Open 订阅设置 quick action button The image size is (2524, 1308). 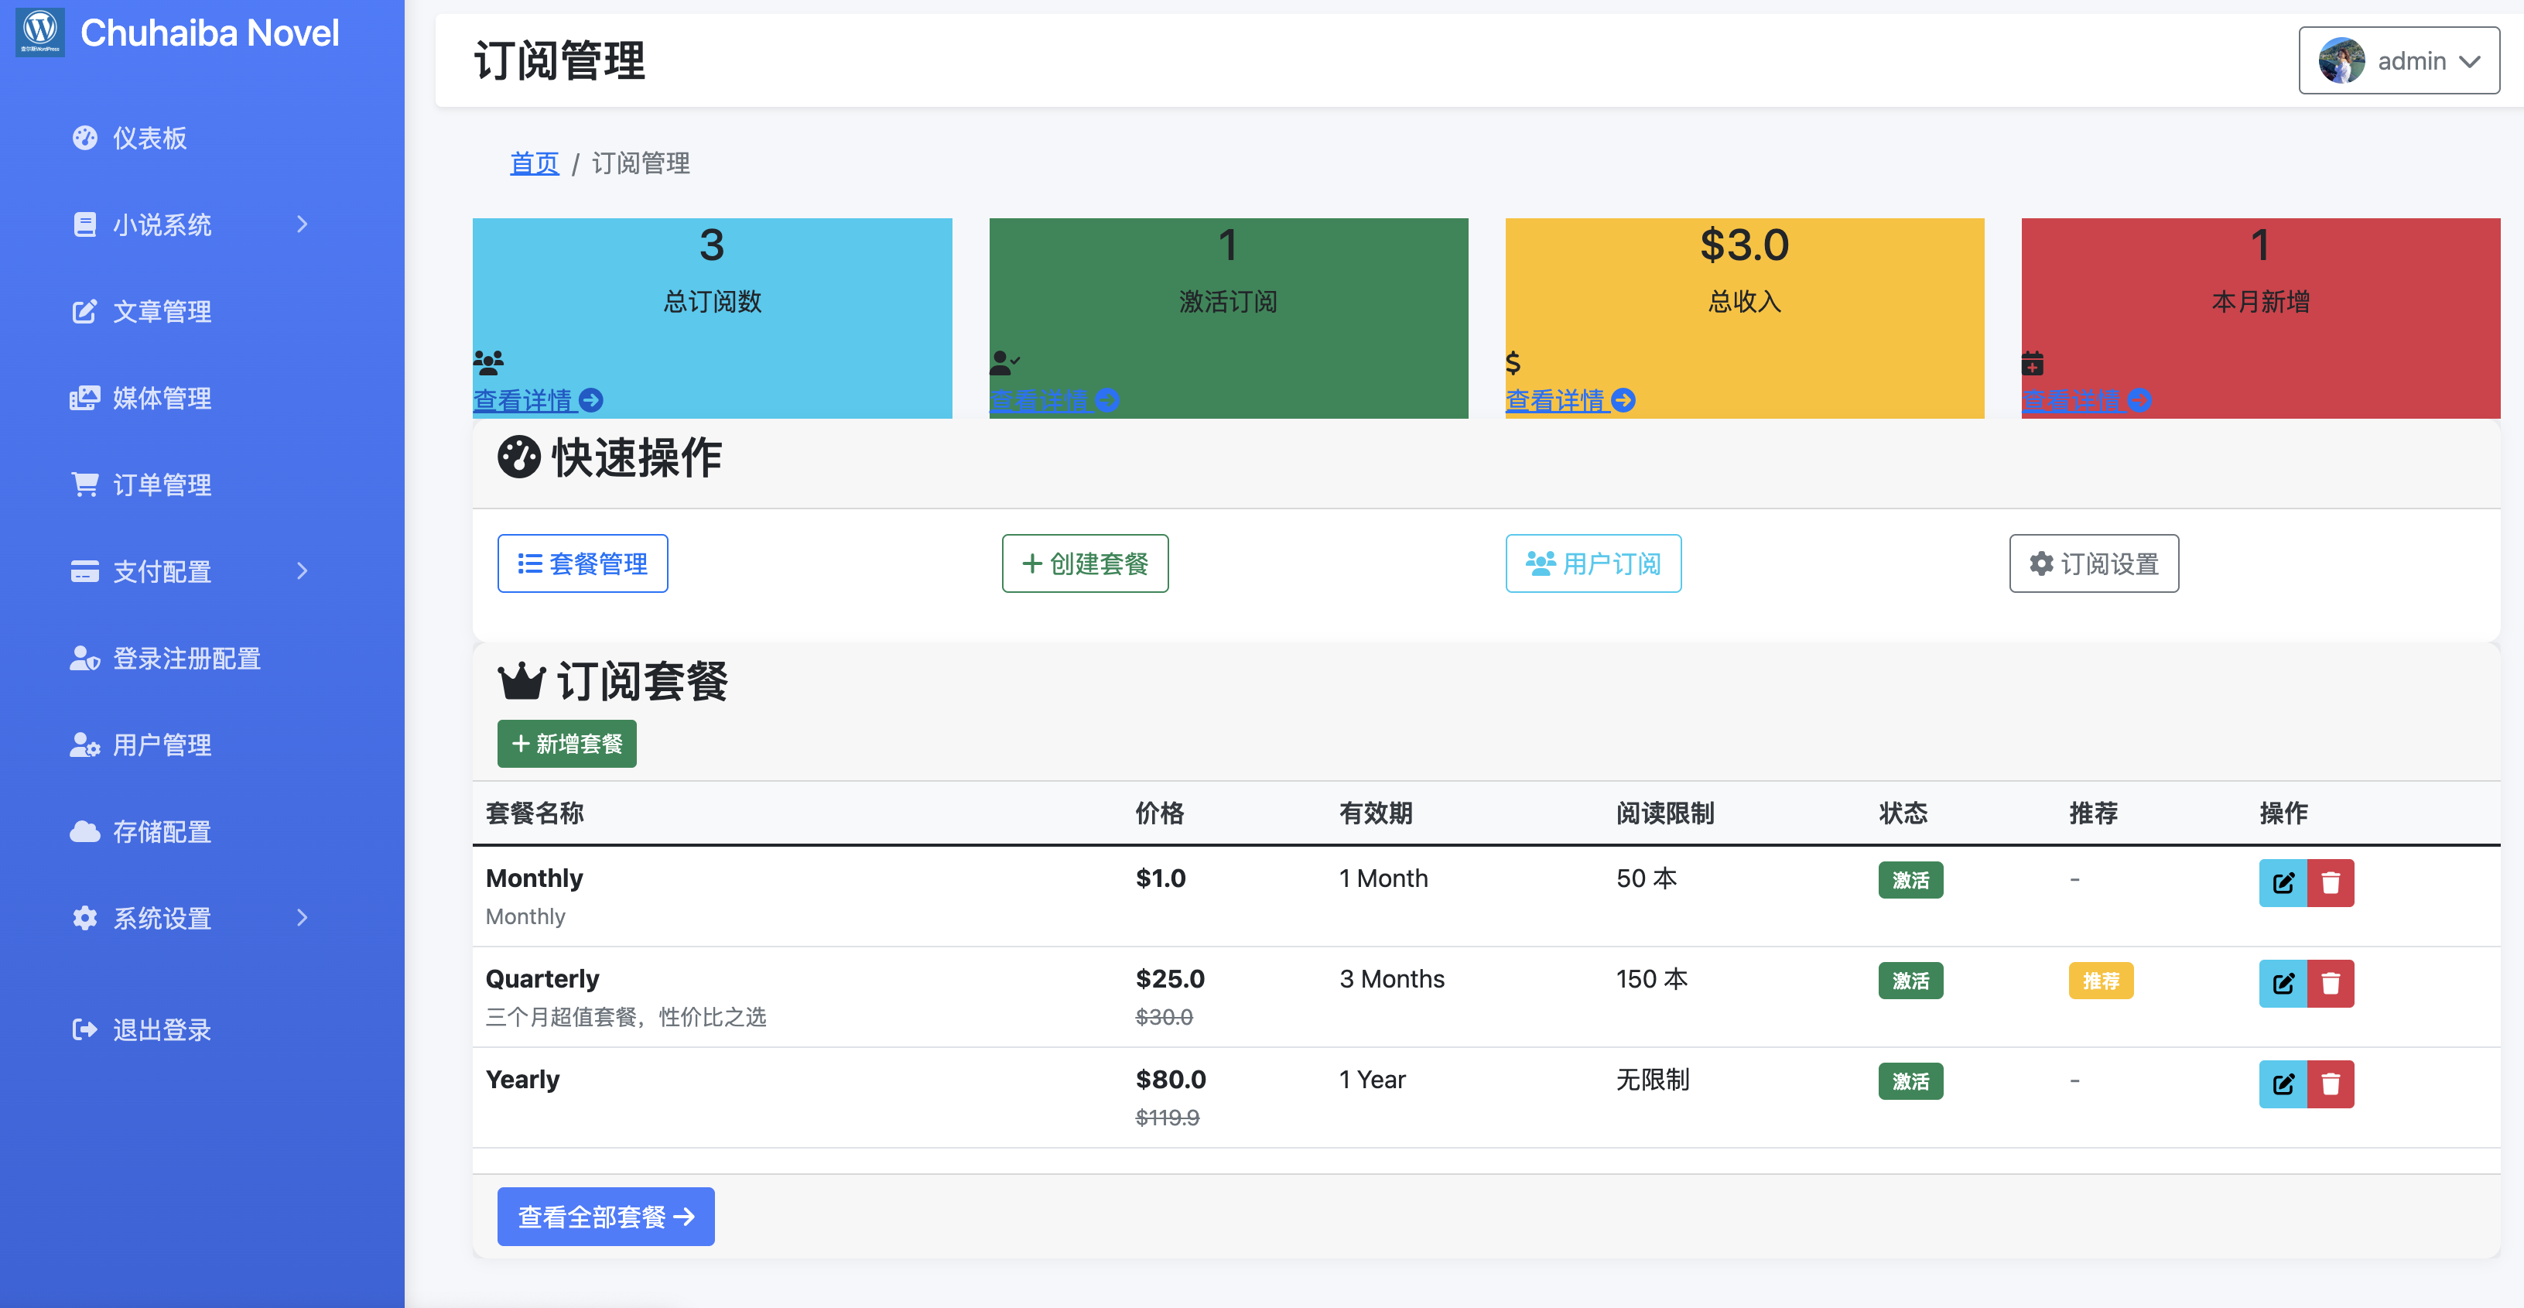(x=2094, y=563)
